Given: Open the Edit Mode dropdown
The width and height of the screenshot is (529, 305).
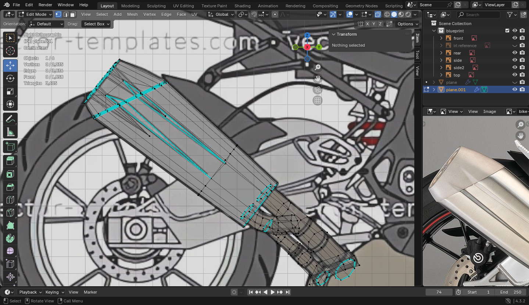Looking at the screenshot, I should click(35, 14).
